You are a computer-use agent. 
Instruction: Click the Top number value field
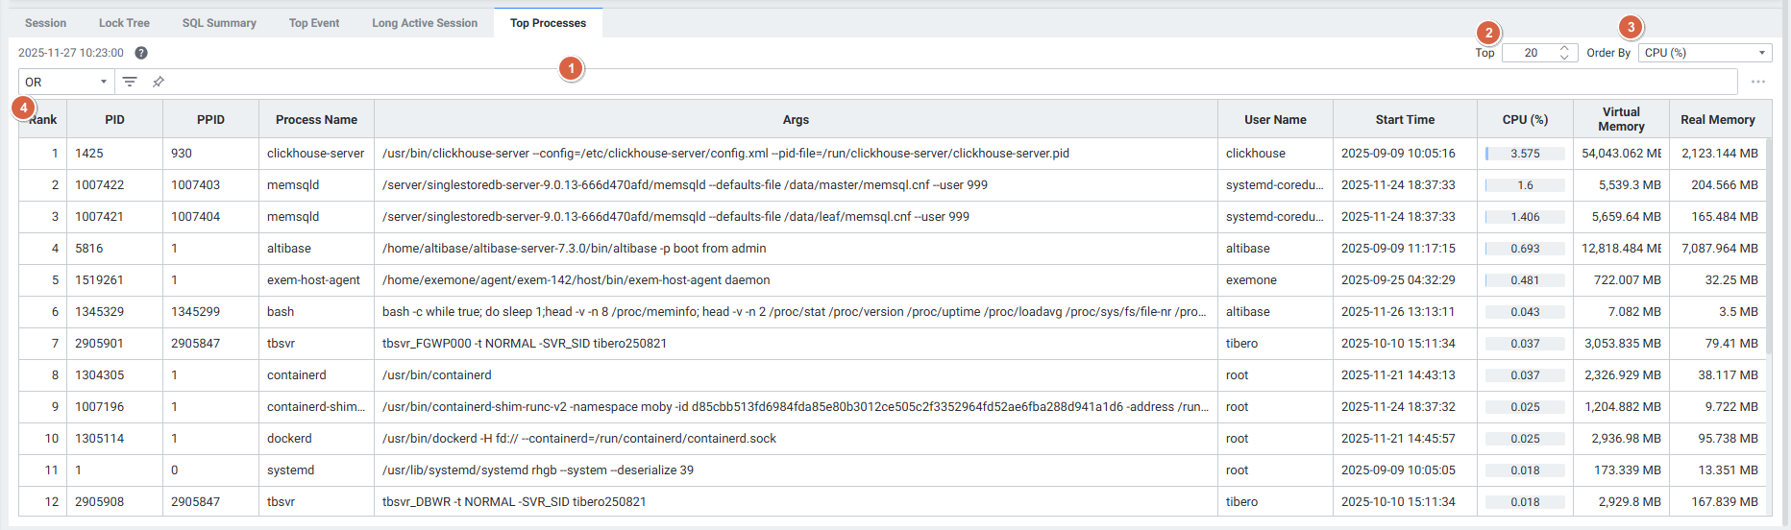coord(1531,53)
